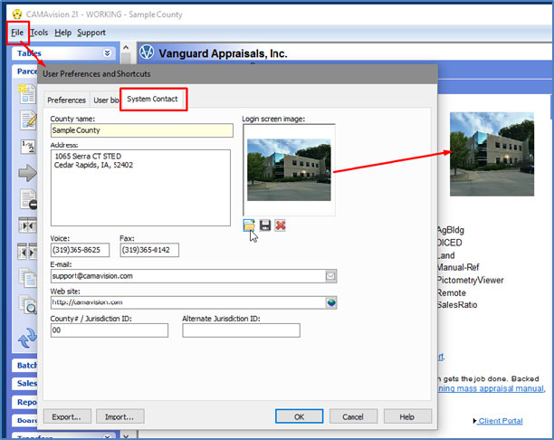Image resolution: width=554 pixels, height=440 pixels.
Task: Click the CAMAvision app icon in the title bar
Action: click(17, 14)
